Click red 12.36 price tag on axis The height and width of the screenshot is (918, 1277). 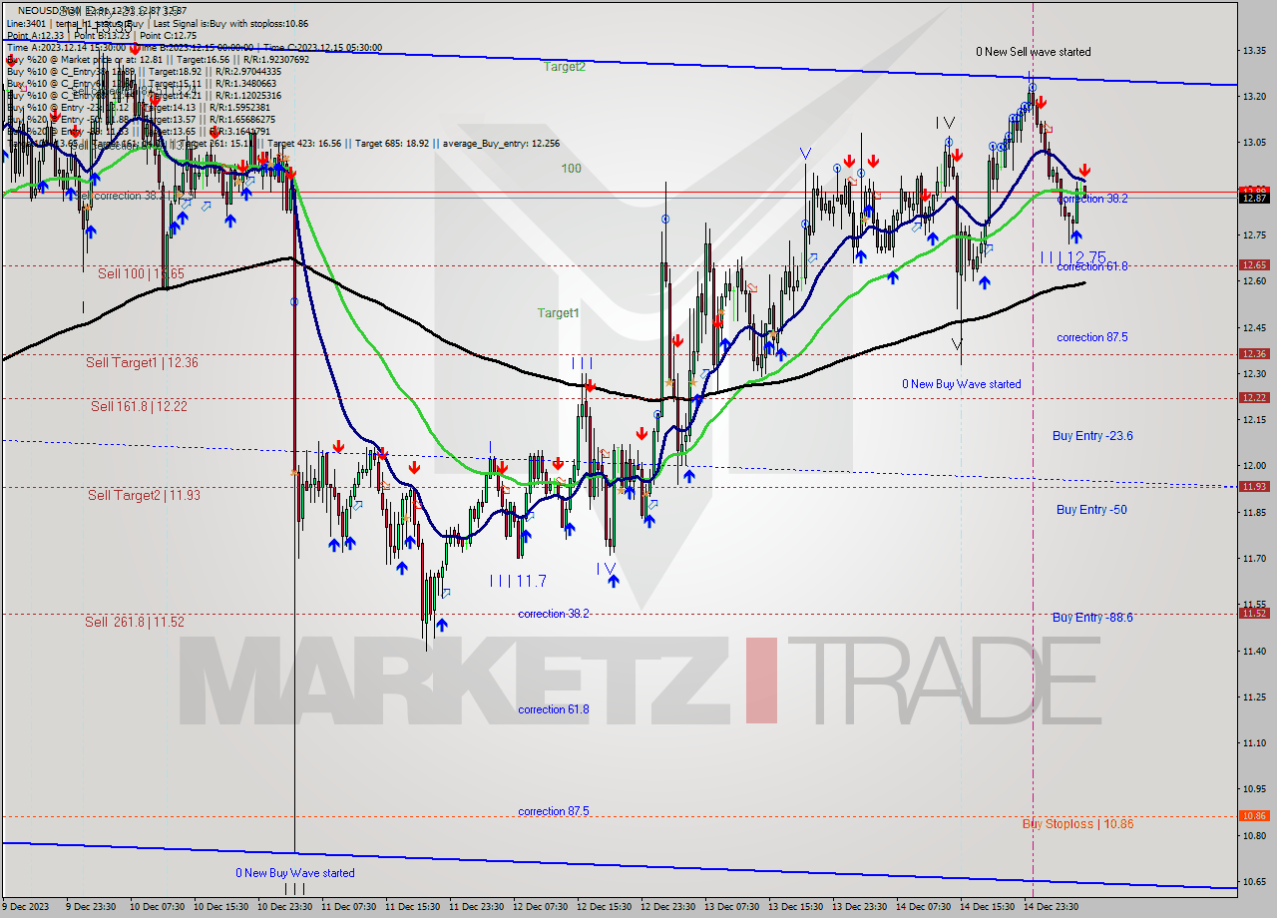click(x=1253, y=354)
